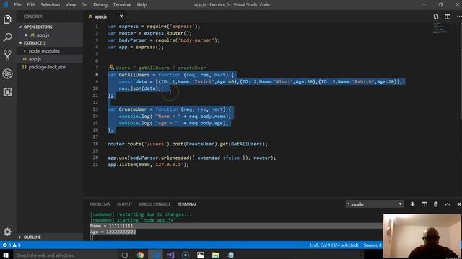Viewport: 462px width, 259px height.
Task: Open the Photos app on taskbar
Action: pos(201,255)
